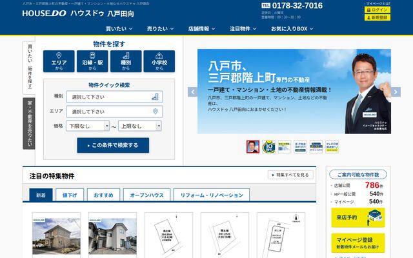Switch to 家・不動産を売りたい vertical tab
This screenshot has height=258, width=413.
tap(29, 123)
